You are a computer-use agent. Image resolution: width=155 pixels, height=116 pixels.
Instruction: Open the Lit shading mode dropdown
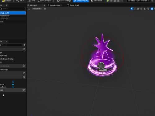[x=45, y=9]
